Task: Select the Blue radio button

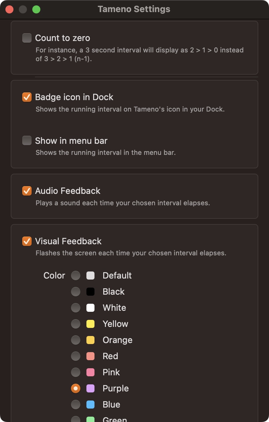Action: coord(76,405)
